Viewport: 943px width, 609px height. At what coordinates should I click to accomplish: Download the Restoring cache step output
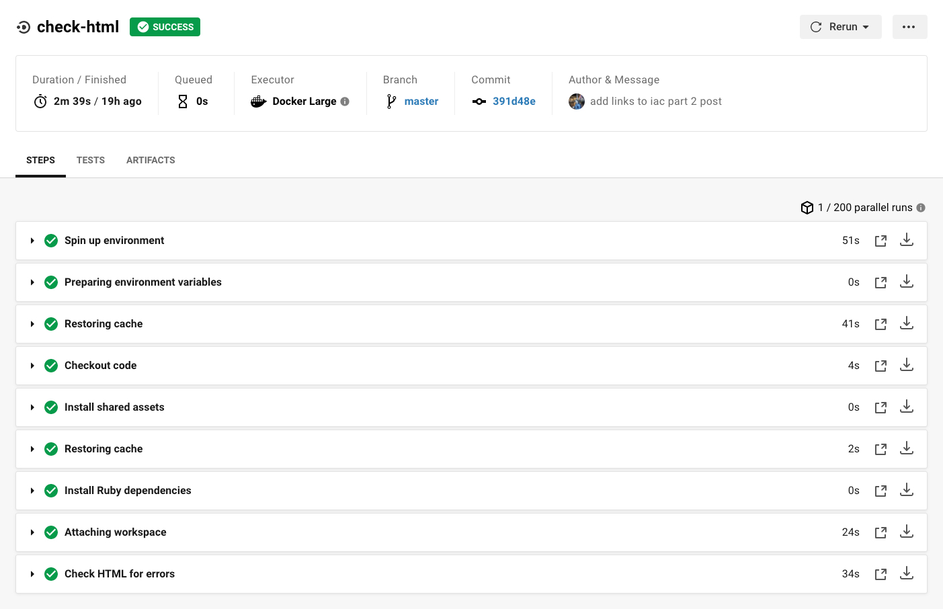(x=907, y=323)
